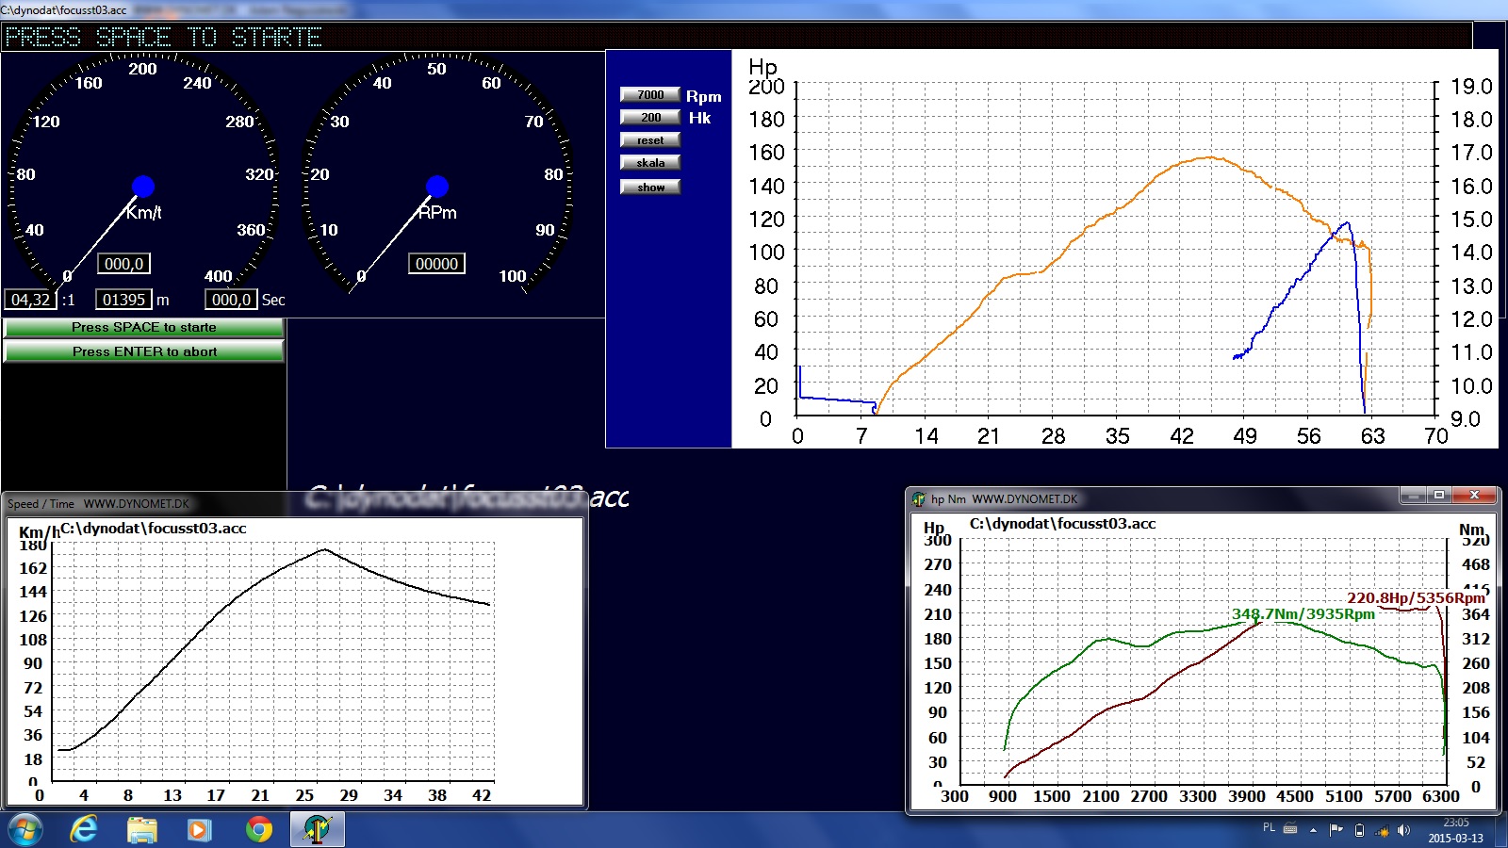Open the Windows Start menu
1508x848 pixels.
click(x=25, y=830)
